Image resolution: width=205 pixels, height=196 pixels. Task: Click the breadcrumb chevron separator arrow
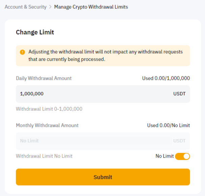[x=50, y=7]
